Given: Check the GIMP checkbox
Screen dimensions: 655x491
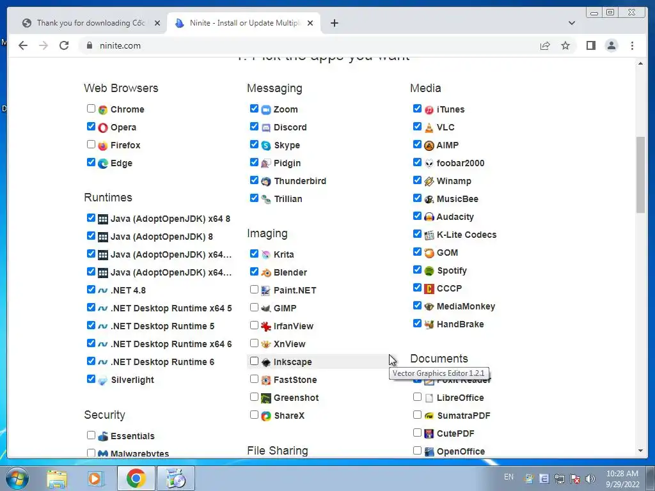Looking at the screenshot, I should 254,308.
